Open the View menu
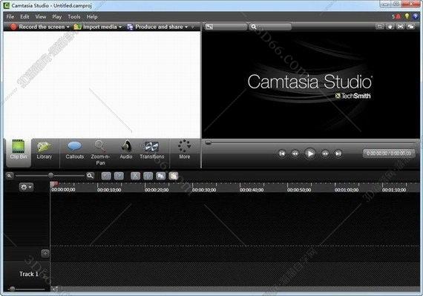Screen dimensions: 423x296 pyautogui.click(x=41, y=17)
